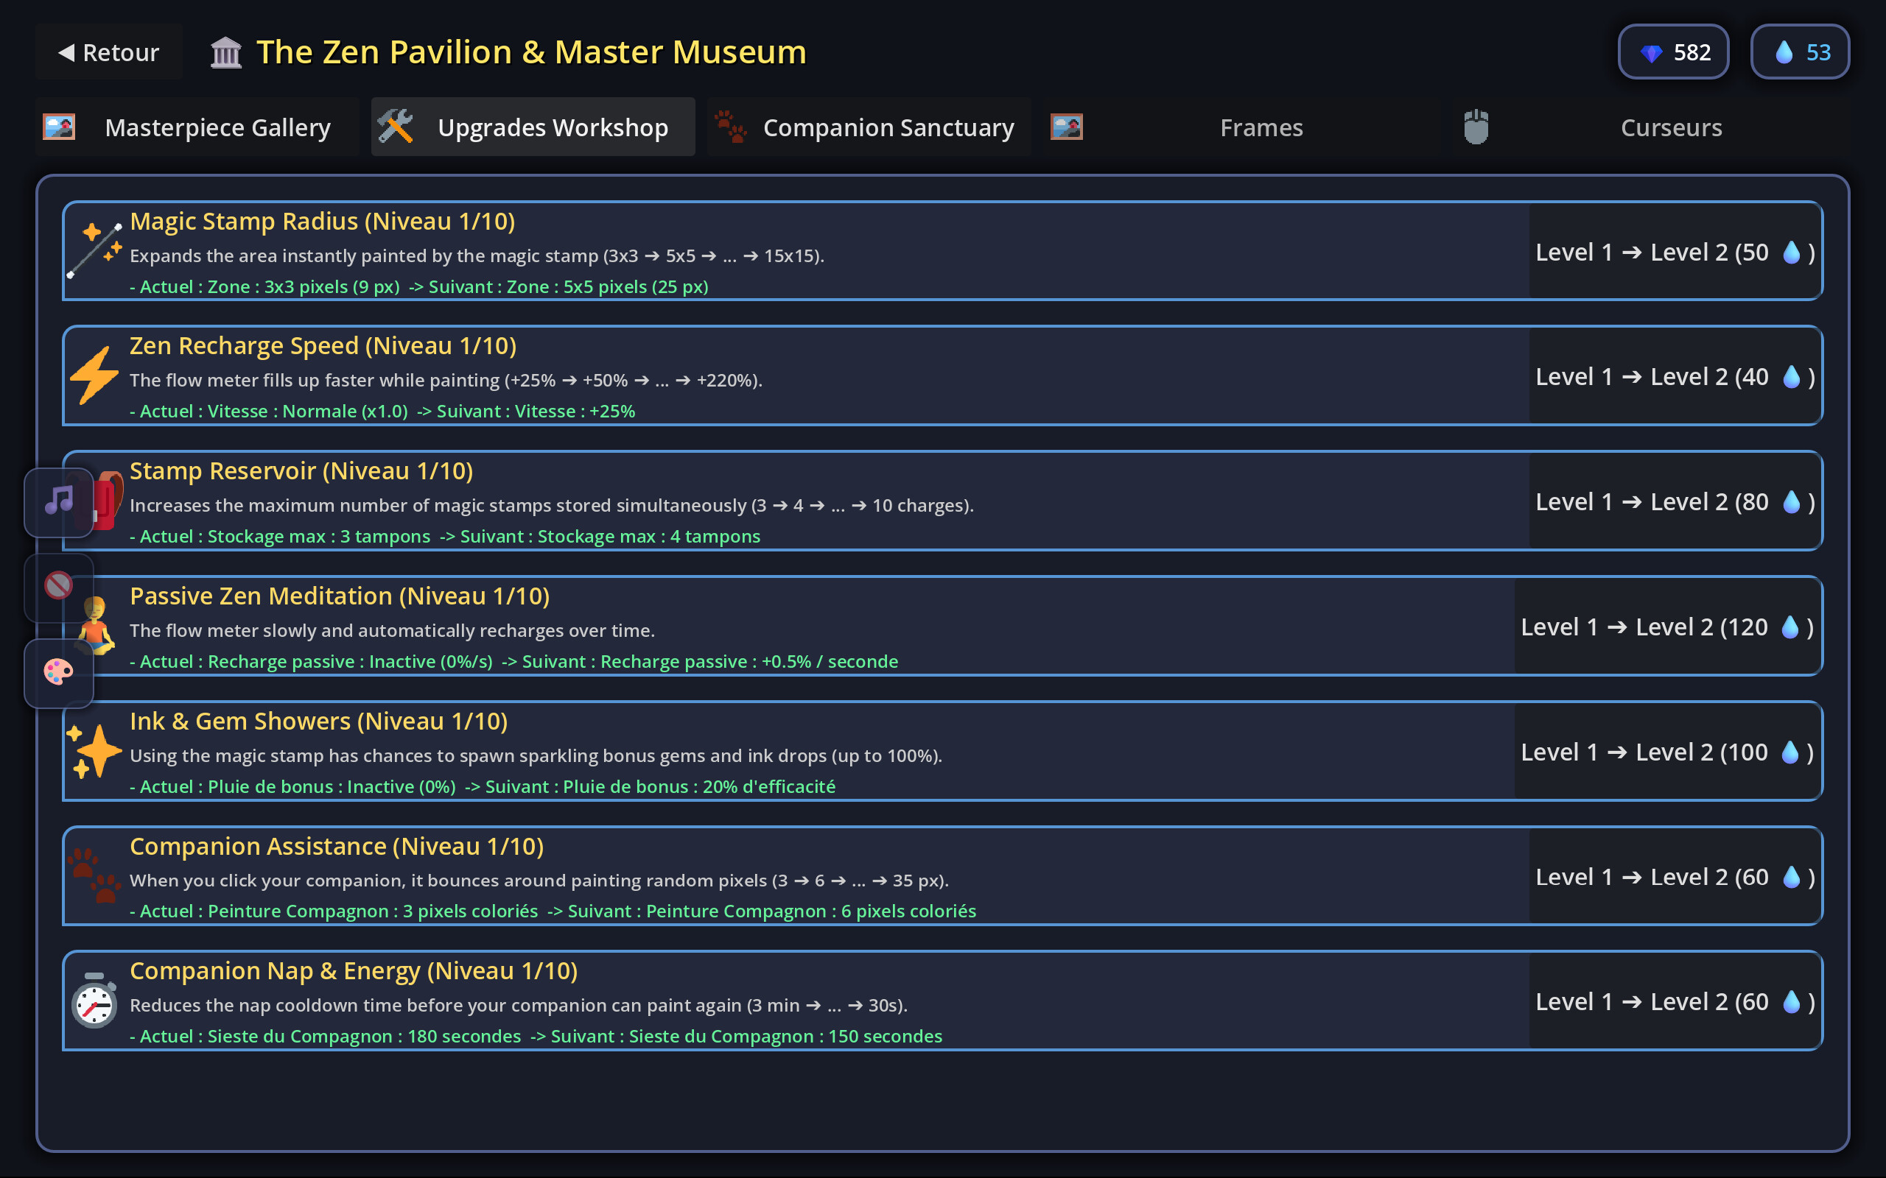The image size is (1886, 1178).
Task: Click the picture icon of the Masterpiece Gallery tab
Action: point(59,127)
